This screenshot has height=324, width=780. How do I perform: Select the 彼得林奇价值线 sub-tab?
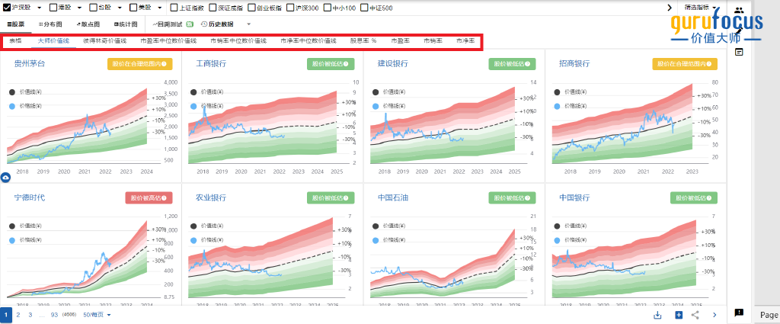pos(105,41)
